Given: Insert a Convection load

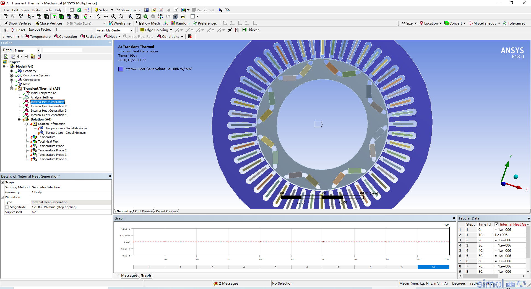Looking at the screenshot, I should 66,36.
